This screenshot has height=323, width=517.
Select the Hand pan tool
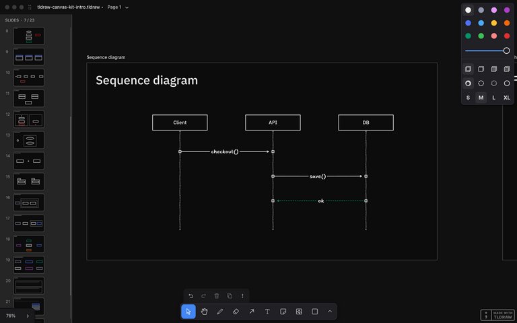204,312
